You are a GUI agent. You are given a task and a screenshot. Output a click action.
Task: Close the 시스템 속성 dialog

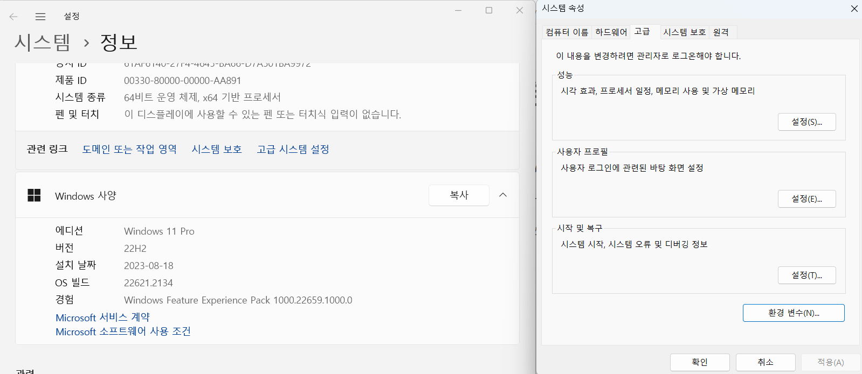(854, 9)
